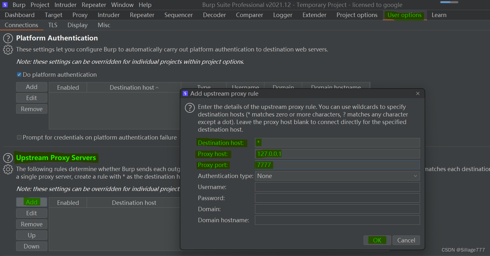
Task: Switch to Learn tab
Action: pyautogui.click(x=439, y=15)
